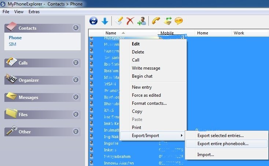Choose Copy in the context menu
Screen dimensions: 269x166
pos(153,111)
